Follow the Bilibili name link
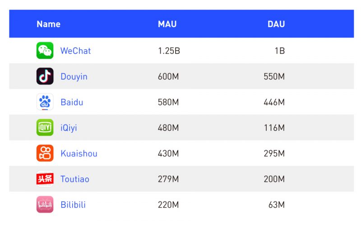The height and width of the screenshot is (225, 361). [73, 205]
